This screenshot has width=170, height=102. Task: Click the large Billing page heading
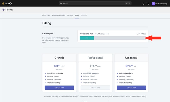coord(47,23)
